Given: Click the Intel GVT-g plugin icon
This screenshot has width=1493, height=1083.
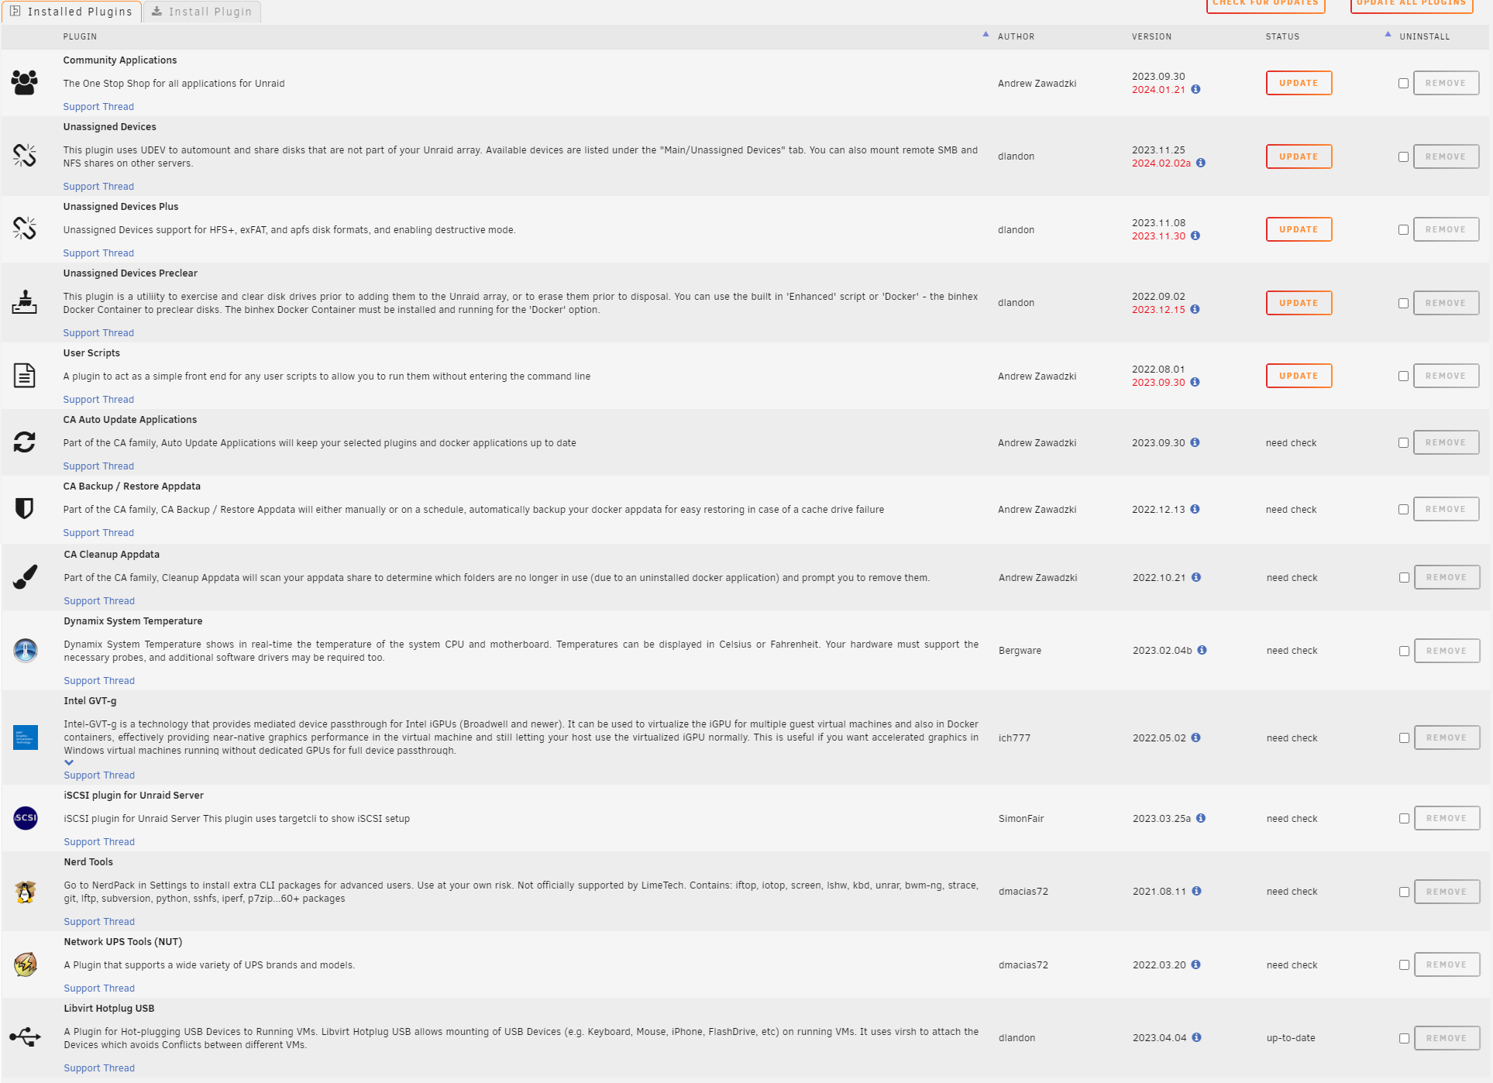Looking at the screenshot, I should click(x=25, y=737).
